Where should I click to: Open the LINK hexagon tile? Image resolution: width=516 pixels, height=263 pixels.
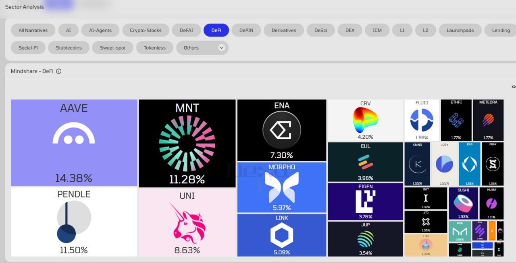(282, 235)
